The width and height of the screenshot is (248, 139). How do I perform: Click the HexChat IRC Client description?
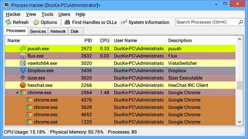point(188,85)
